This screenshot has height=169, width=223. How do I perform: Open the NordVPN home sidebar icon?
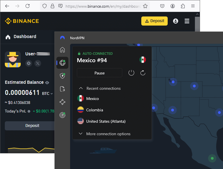[62, 50]
